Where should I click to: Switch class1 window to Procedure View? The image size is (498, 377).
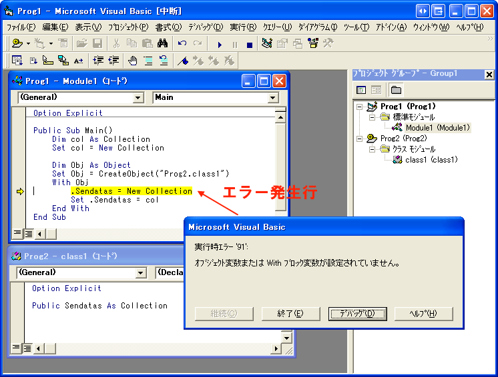(x=15, y=348)
